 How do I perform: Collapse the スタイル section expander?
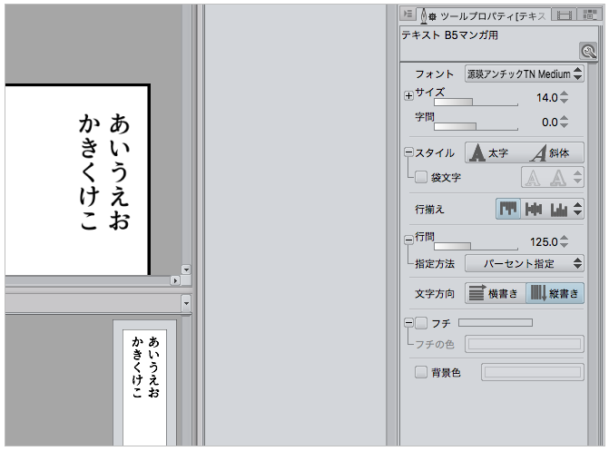[x=408, y=152]
